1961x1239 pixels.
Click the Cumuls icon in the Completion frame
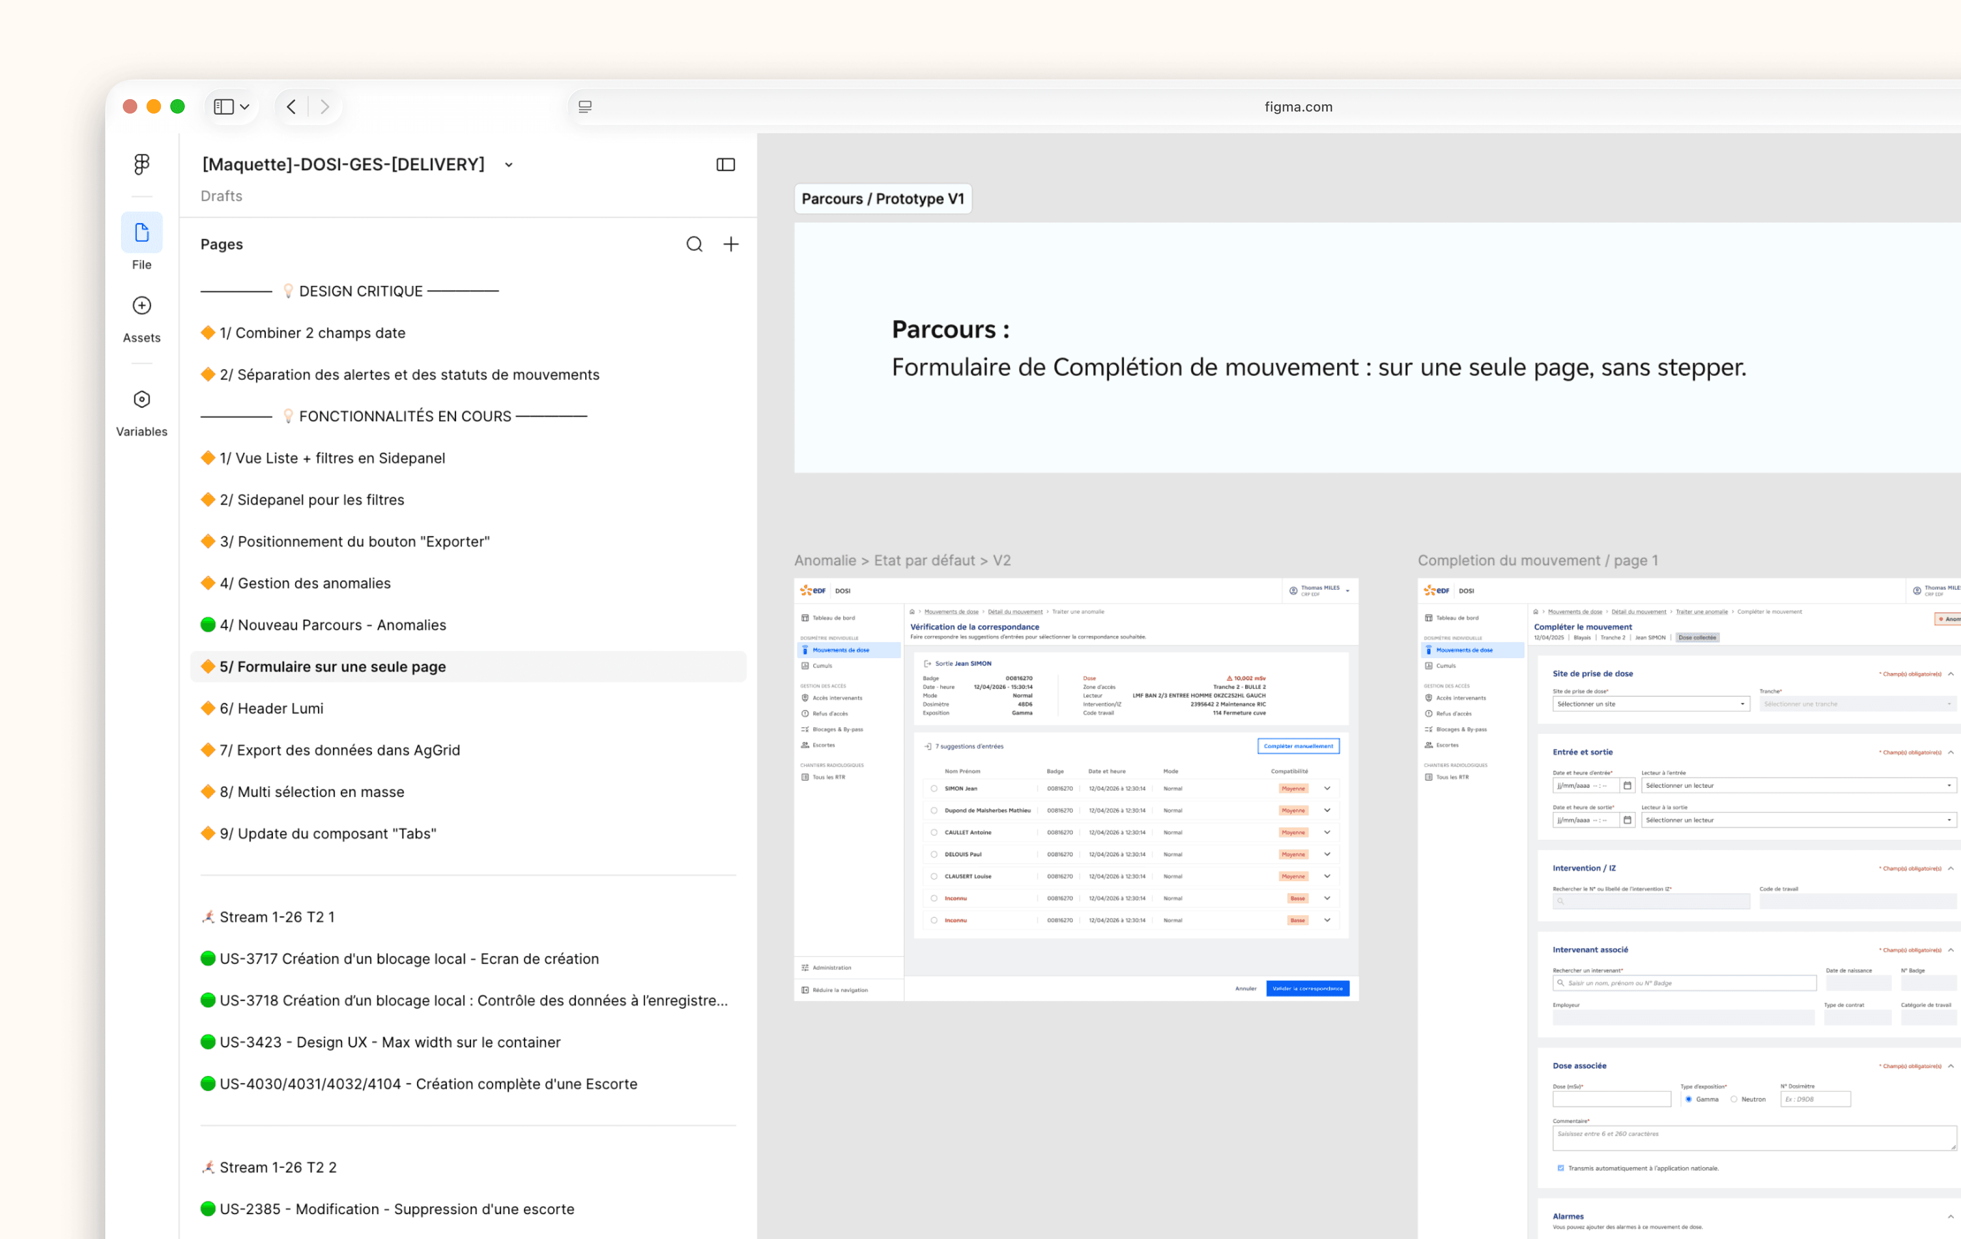pyautogui.click(x=1429, y=666)
